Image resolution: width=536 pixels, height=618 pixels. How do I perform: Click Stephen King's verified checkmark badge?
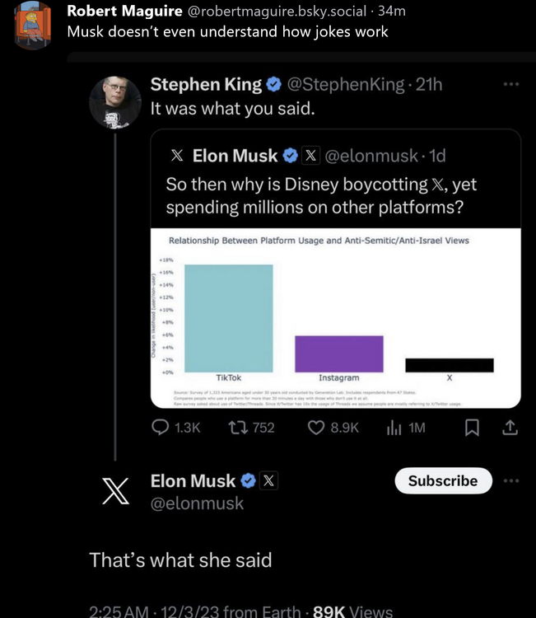pos(273,84)
